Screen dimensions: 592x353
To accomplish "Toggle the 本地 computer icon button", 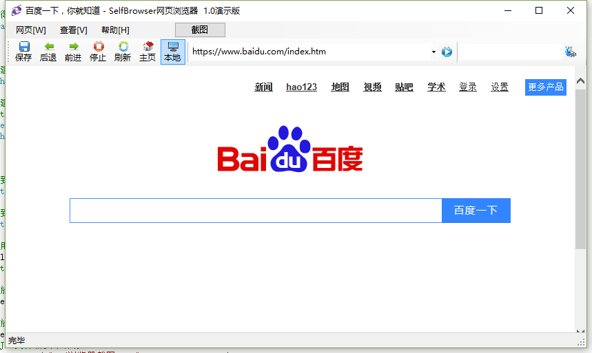I will click(x=173, y=52).
